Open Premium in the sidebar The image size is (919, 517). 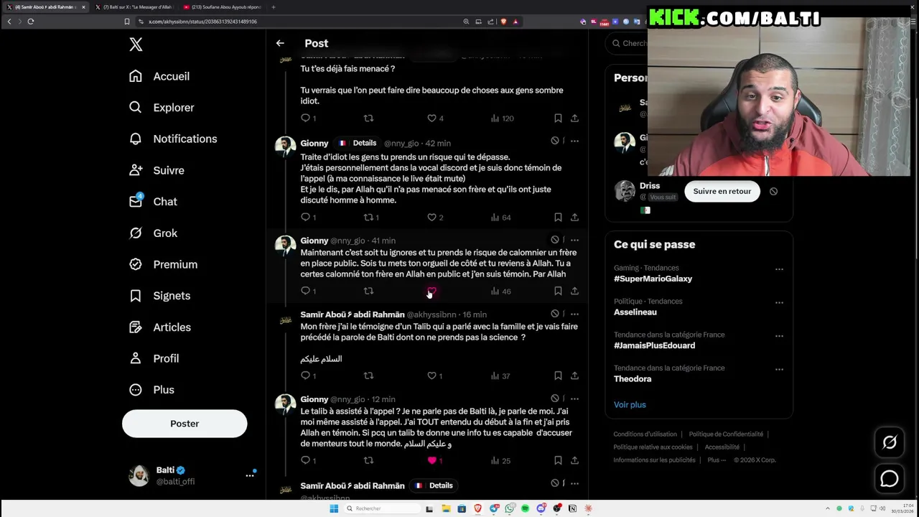[x=163, y=264]
